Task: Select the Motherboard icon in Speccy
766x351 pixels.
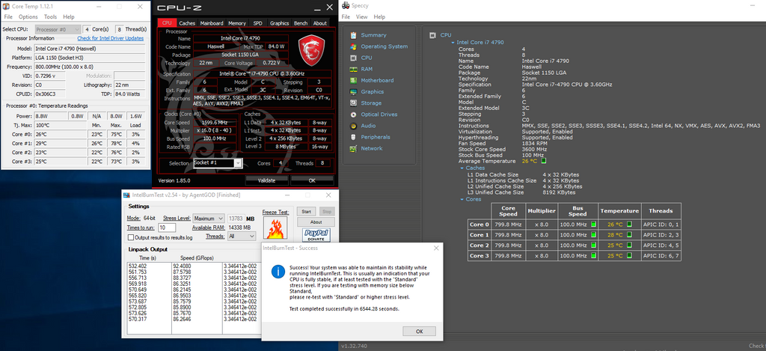Action: (x=353, y=80)
